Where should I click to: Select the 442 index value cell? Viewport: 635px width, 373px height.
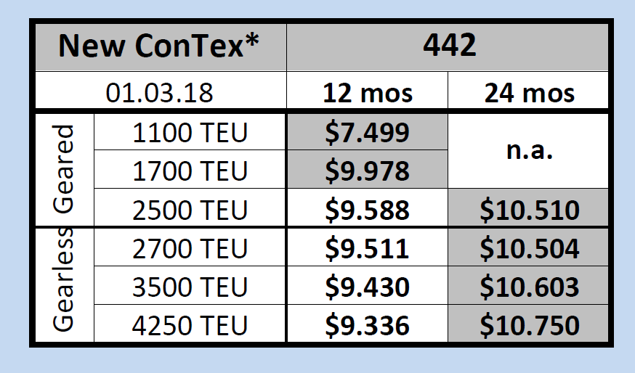[x=449, y=46]
